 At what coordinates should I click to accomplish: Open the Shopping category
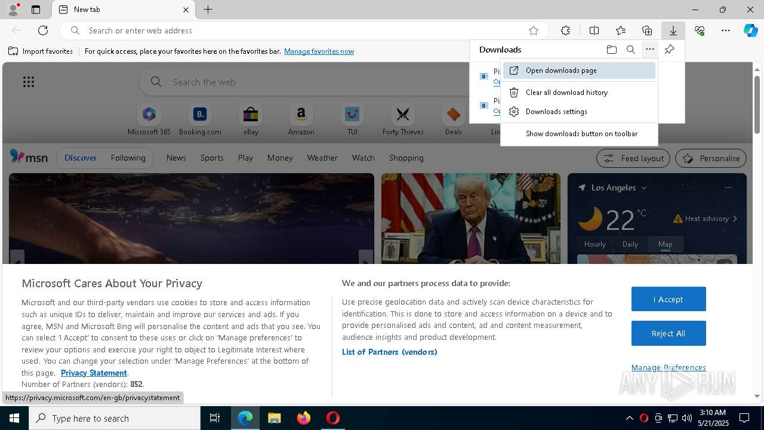point(406,158)
